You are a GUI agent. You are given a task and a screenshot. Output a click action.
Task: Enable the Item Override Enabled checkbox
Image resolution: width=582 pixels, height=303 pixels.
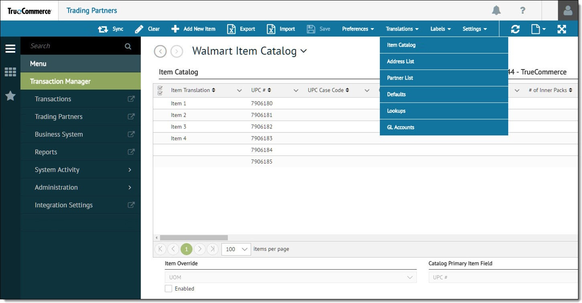168,288
